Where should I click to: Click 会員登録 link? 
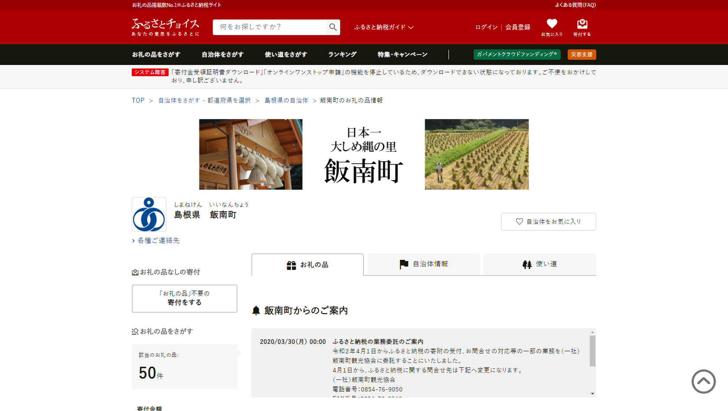(x=518, y=27)
